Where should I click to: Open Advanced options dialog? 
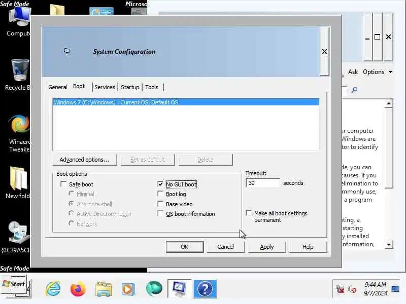tap(84, 160)
